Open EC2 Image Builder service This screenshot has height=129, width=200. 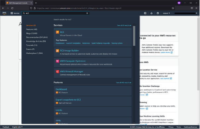70,51
